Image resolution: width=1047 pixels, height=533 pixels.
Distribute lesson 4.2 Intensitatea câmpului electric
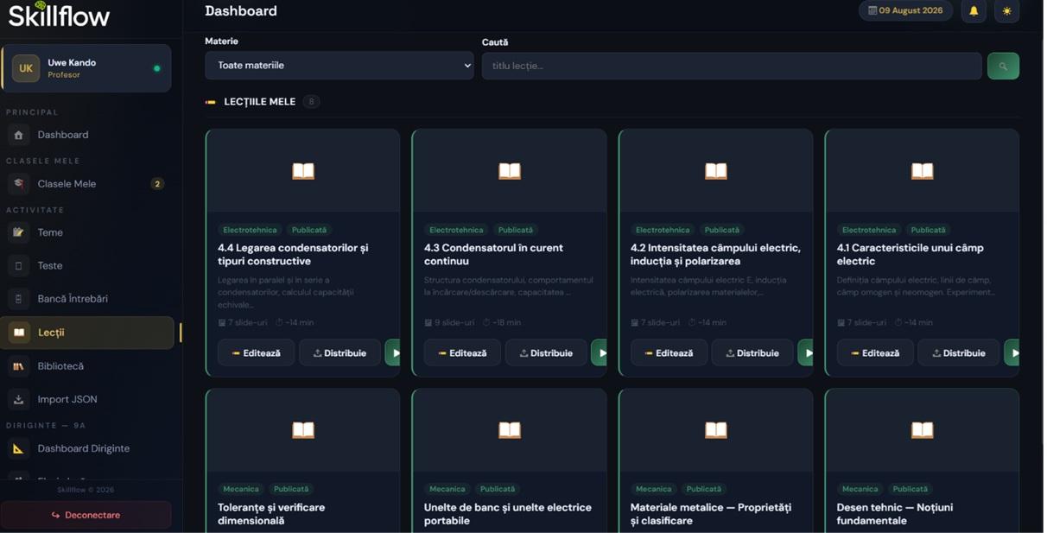click(x=754, y=354)
